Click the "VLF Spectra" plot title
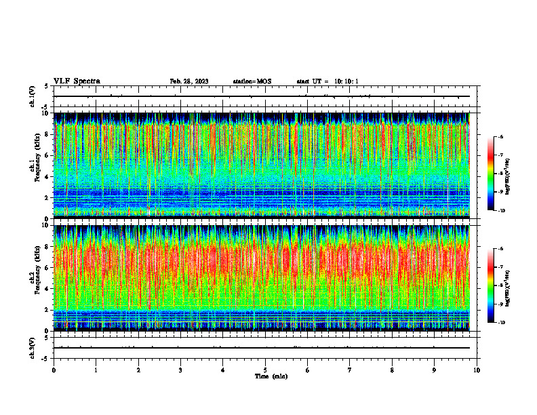537x415 pixels. (x=77, y=81)
